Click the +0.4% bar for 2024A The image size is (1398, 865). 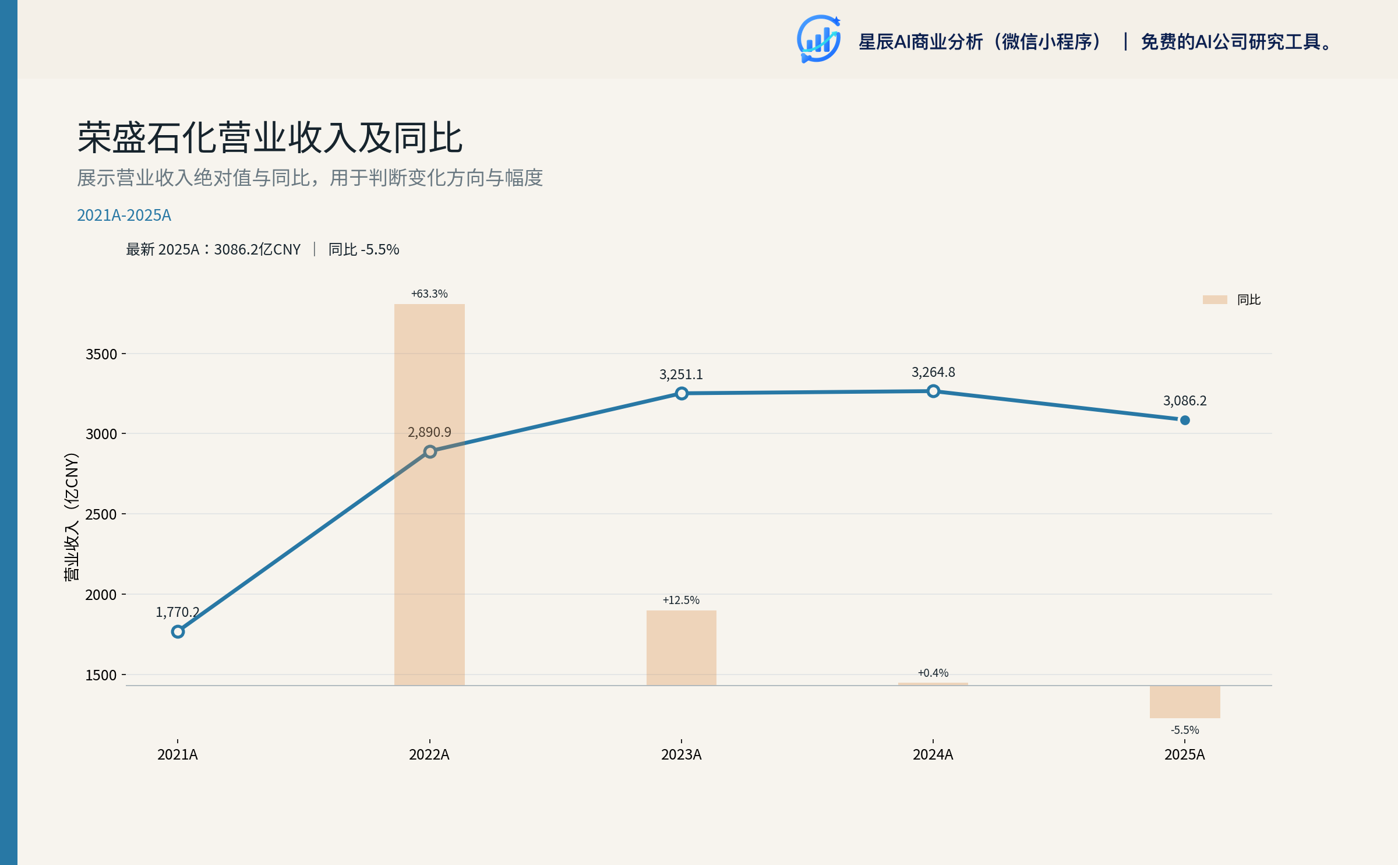pyautogui.click(x=933, y=684)
